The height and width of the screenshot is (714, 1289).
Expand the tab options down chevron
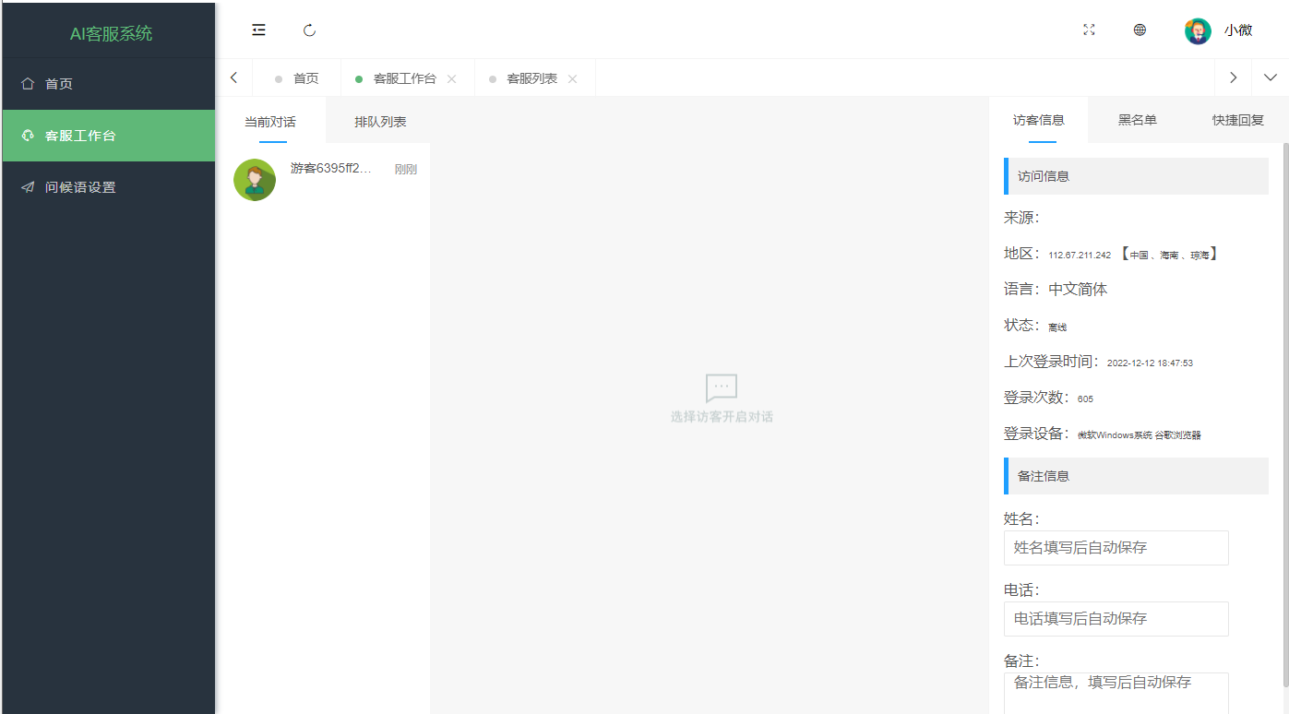point(1271,77)
